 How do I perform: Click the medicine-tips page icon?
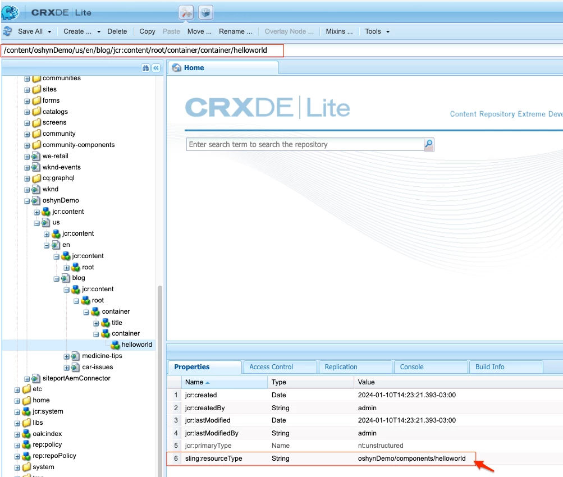pyautogui.click(x=75, y=356)
